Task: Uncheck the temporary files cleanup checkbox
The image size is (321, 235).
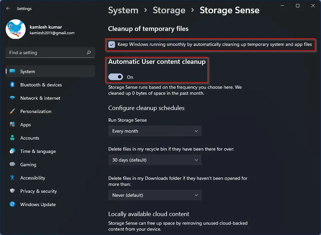Action: coord(112,45)
